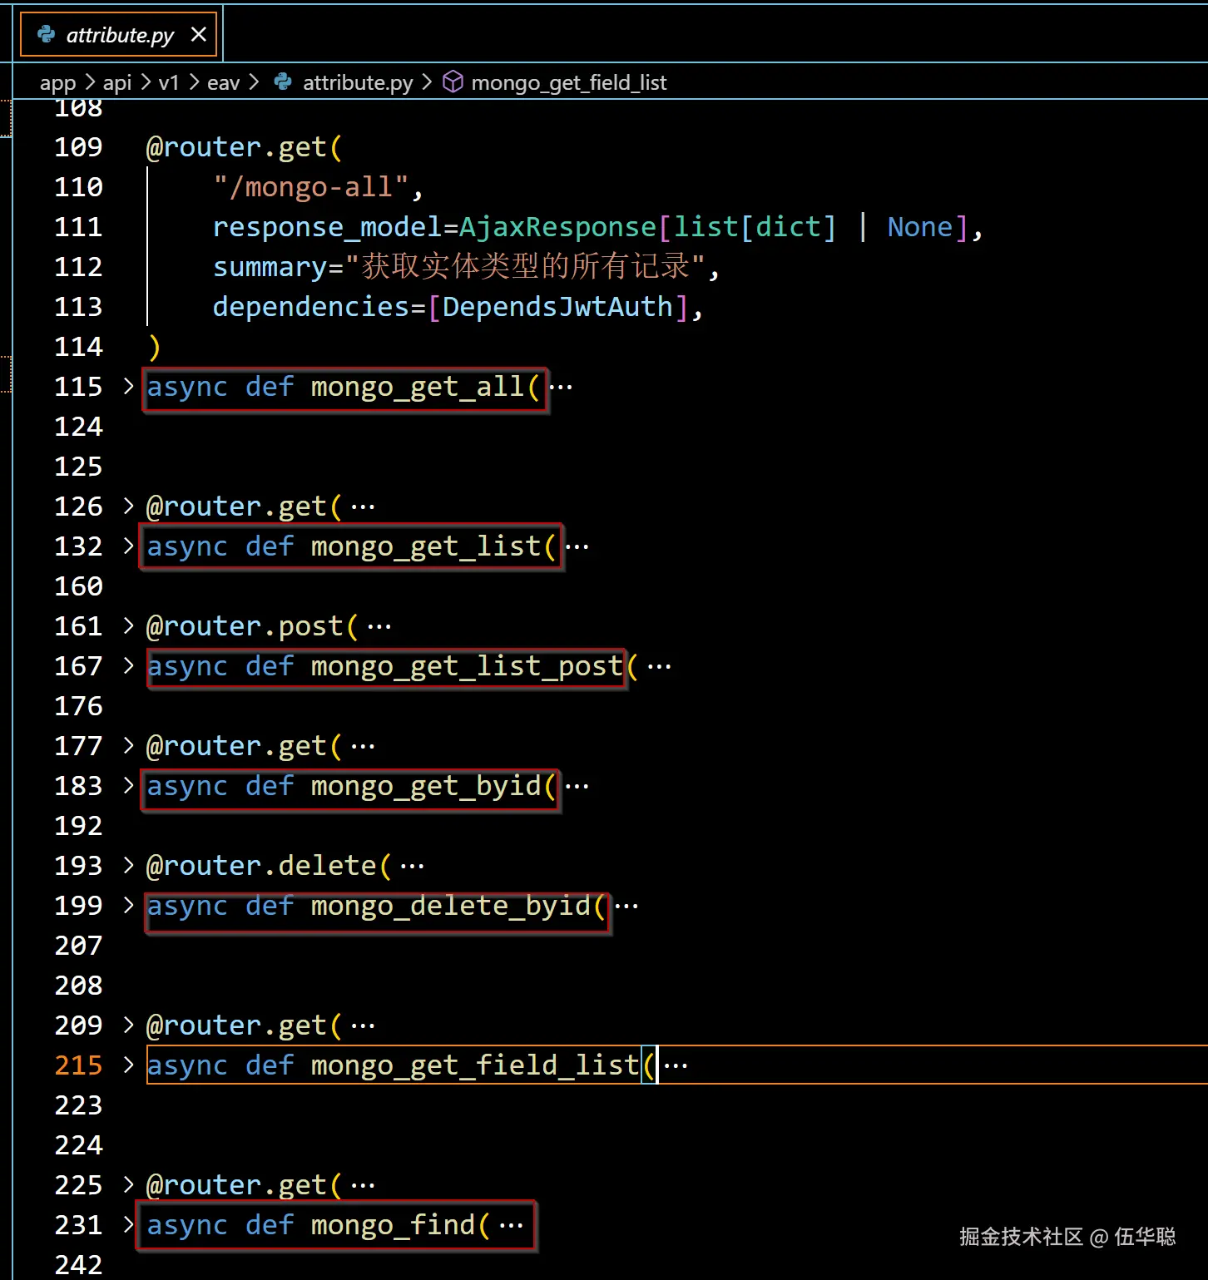The width and height of the screenshot is (1208, 1280).
Task: Expand folded router.get decorator at line 225
Action: [128, 1184]
